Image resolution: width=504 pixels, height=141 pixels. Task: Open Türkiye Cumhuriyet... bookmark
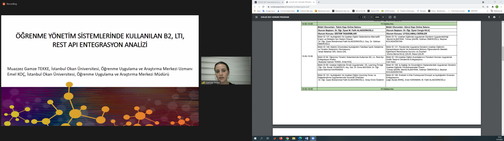point(406,11)
